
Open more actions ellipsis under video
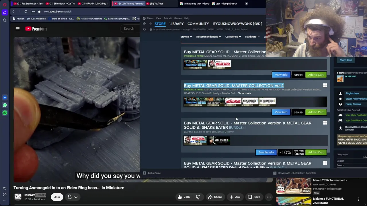point(269,197)
